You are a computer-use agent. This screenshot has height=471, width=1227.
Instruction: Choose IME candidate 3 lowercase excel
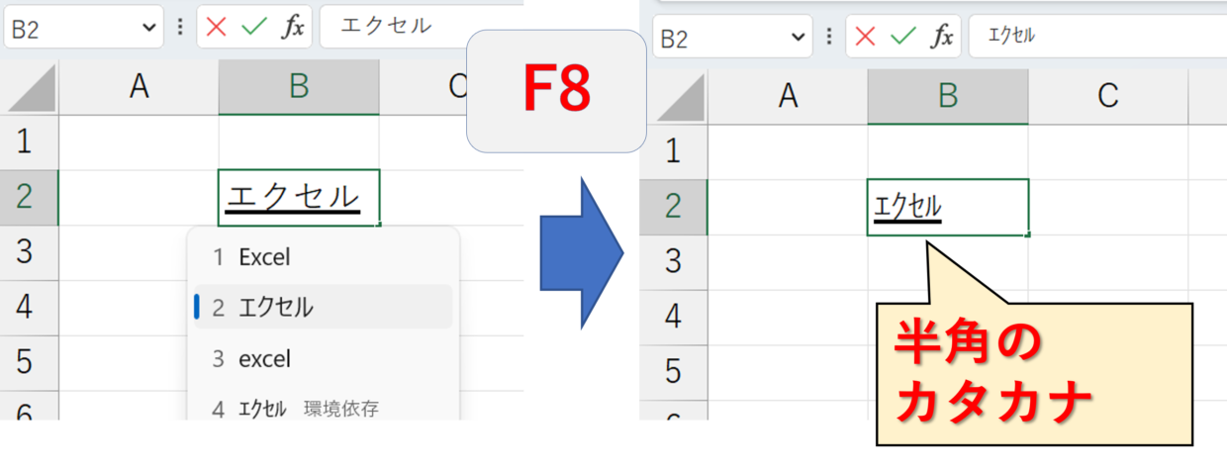[x=264, y=358]
